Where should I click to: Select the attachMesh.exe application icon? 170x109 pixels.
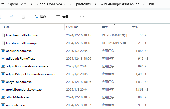coord(3,97)
